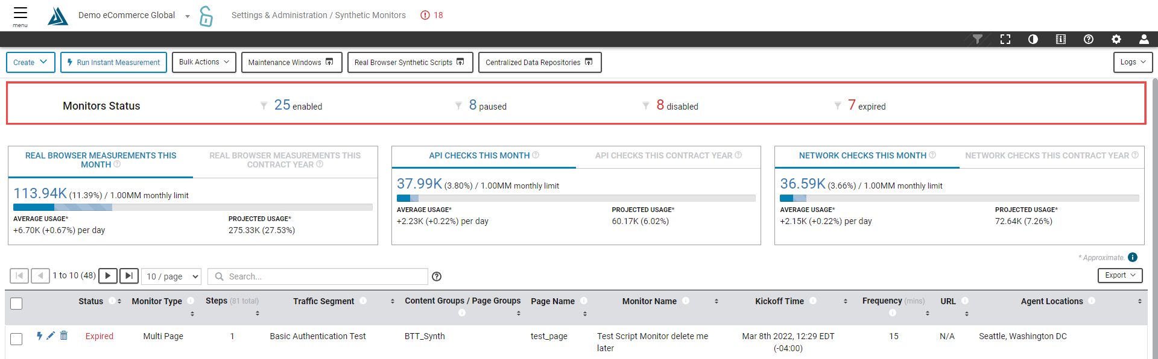The width and height of the screenshot is (1158, 359).
Task: Switch to API Checks This Contract Year tab
Action: click(668, 155)
